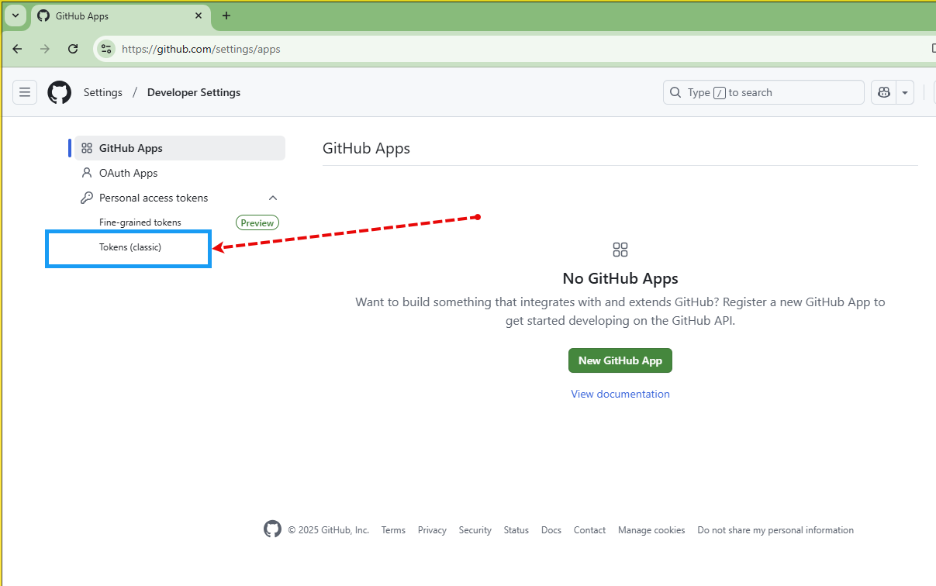
Task: Click the address bar URL
Action: [x=201, y=49]
